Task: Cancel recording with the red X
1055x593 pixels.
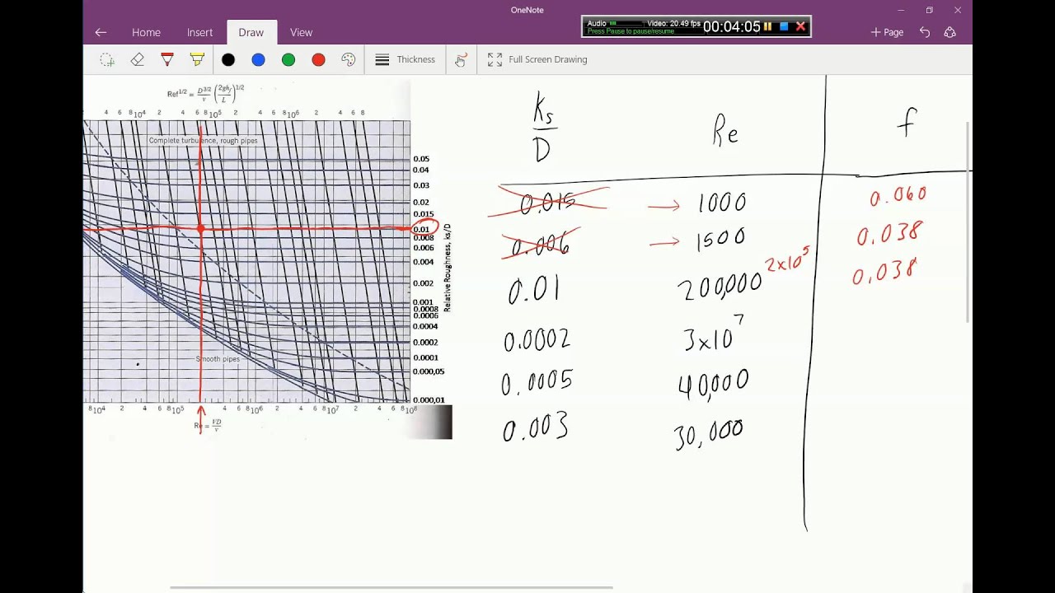Action: 800,26
